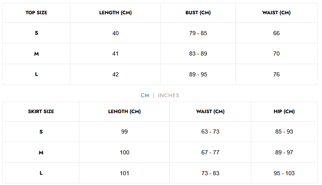This screenshot has width=322, height=185.
Task: Click top waist value 76
Action: click(276, 74)
